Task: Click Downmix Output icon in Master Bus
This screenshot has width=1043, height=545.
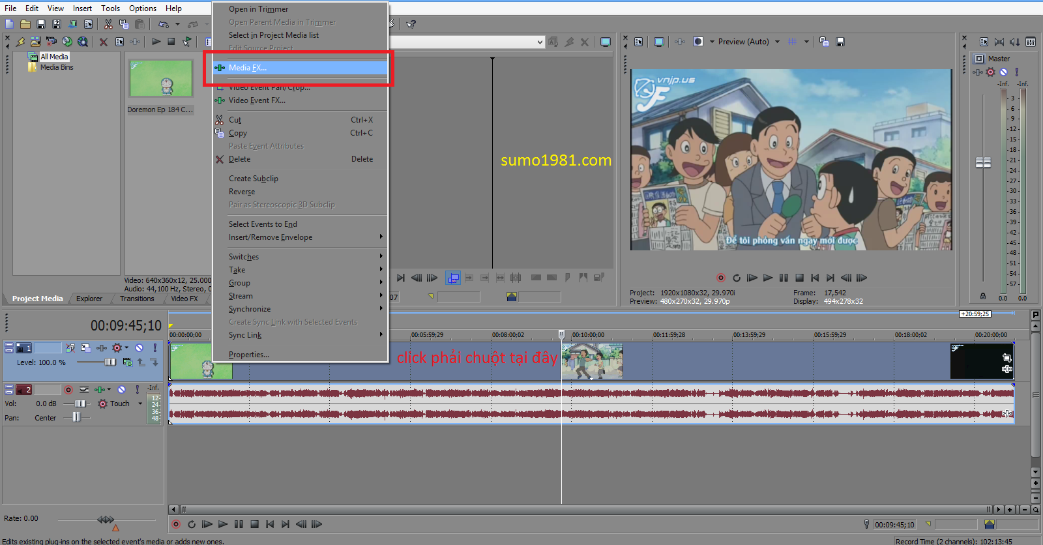Action: pyautogui.click(x=999, y=42)
